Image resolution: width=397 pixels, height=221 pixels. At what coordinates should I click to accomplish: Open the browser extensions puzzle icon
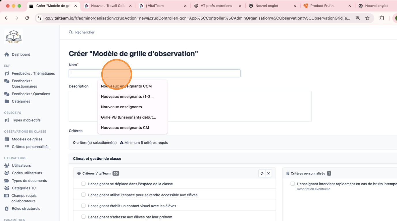coord(382,18)
